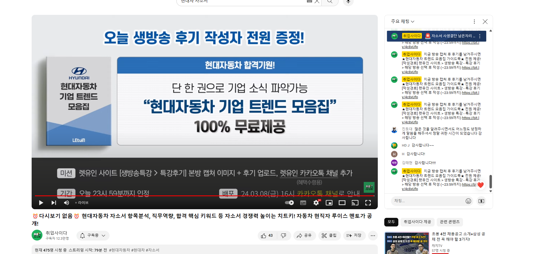Open Super Chat purchase button
556x254 pixels.
(x=481, y=201)
